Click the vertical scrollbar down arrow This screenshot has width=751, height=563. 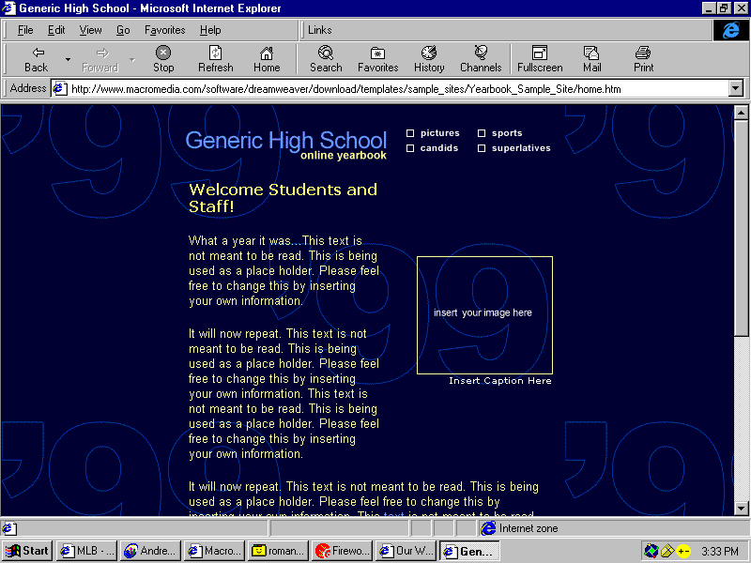tap(741, 508)
